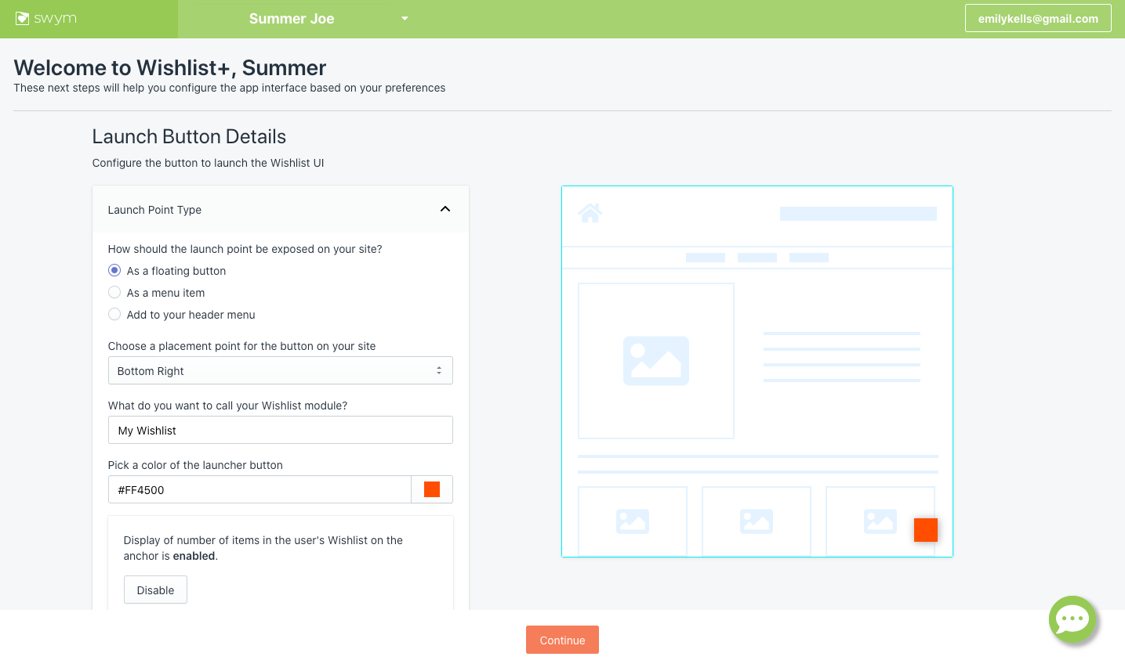Screen dimensions: 1125x660
Task: Open the live chat bubble
Action: [1072, 619]
